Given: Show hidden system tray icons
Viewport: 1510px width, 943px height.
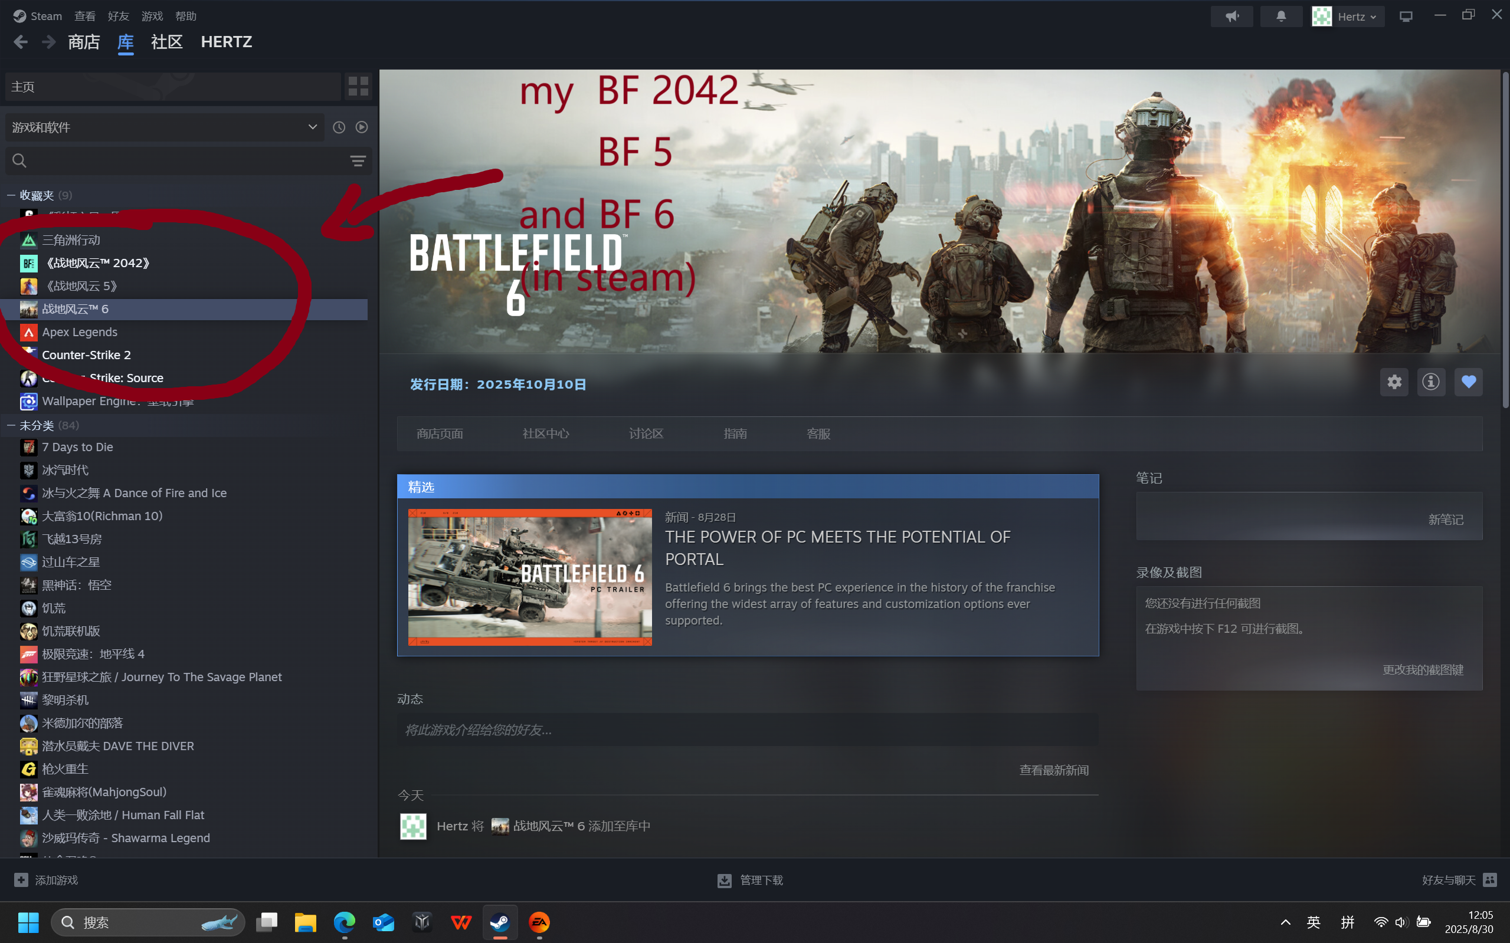Looking at the screenshot, I should (1285, 922).
